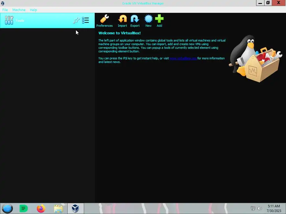This screenshot has height=214, width=286.
Task: Follow the www.virtualbox.org link
Action: (x=183, y=58)
